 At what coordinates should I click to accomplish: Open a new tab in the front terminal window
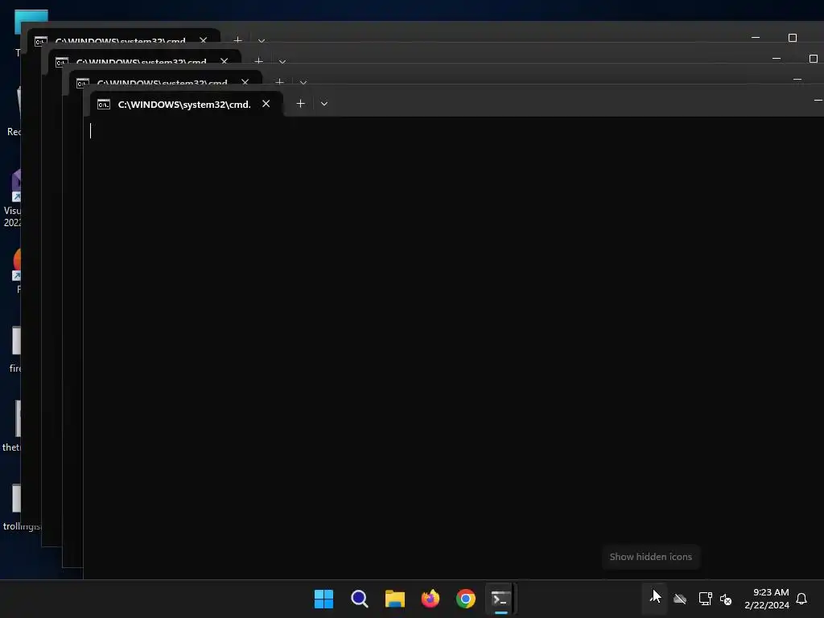coord(300,104)
